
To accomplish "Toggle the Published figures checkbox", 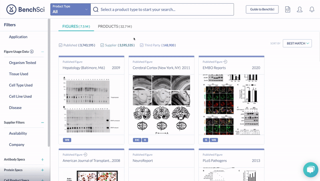I will 60,45.
